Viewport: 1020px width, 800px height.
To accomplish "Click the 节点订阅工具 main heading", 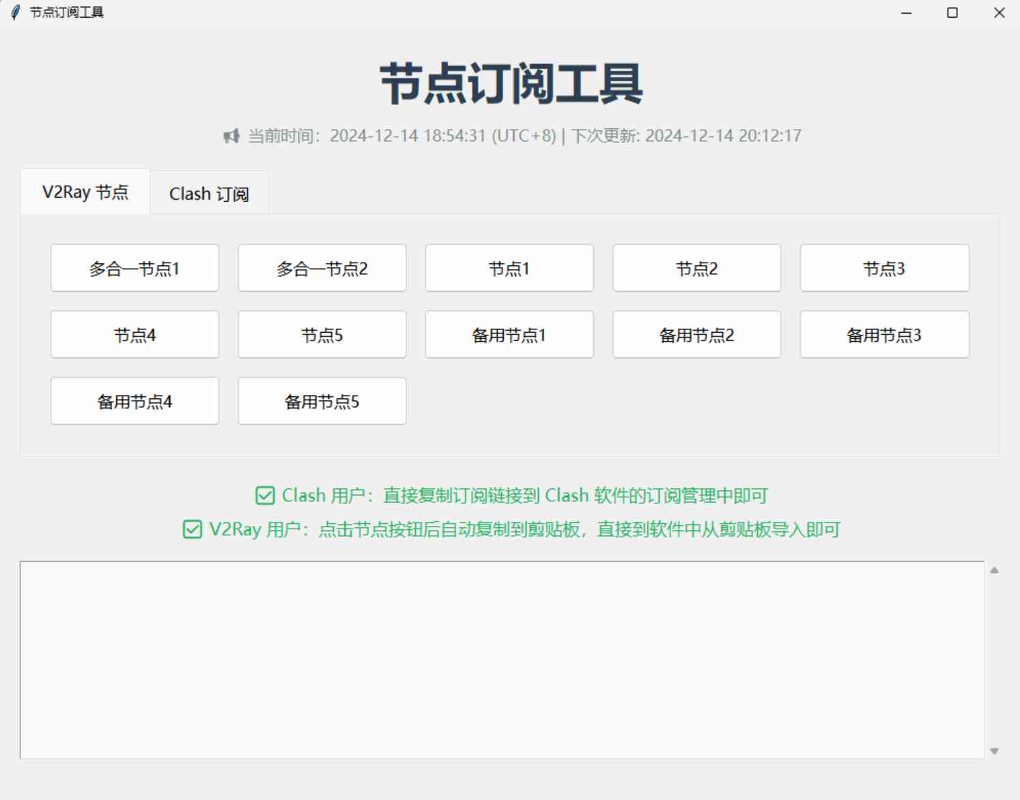I will [511, 83].
